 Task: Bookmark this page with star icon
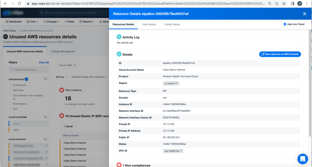[284, 4]
